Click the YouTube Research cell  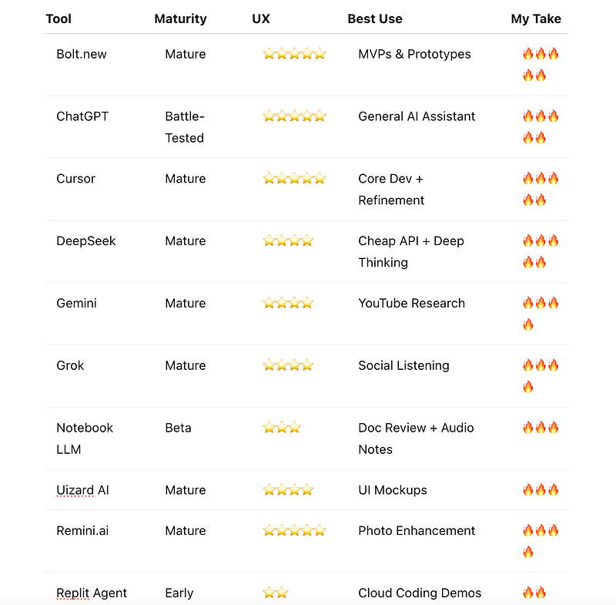tap(411, 303)
